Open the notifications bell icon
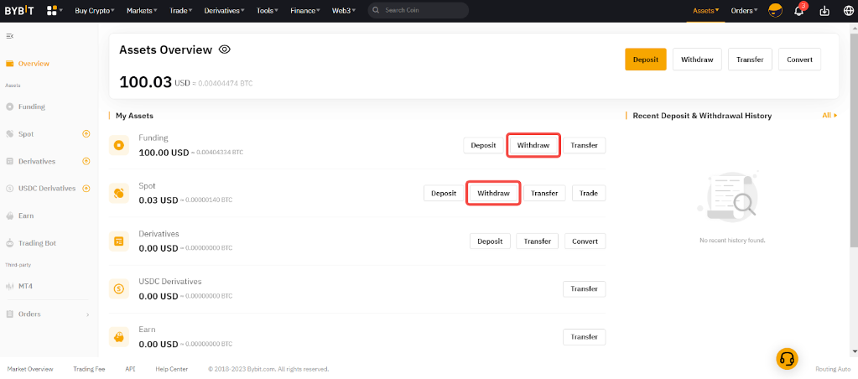This screenshot has width=858, height=379. point(799,11)
